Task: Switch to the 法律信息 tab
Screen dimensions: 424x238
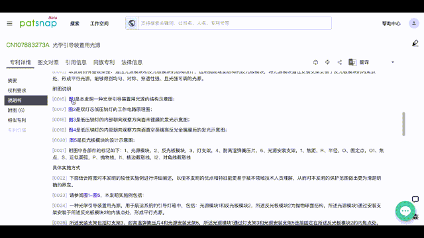Action: point(132,62)
